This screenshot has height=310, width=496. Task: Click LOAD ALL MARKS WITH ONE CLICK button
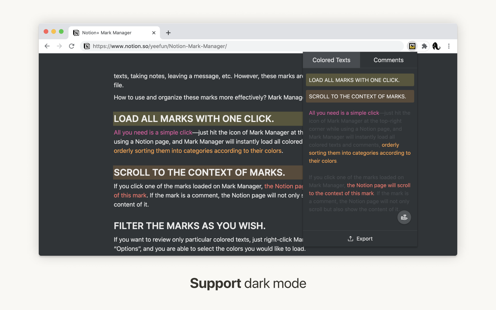[360, 80]
